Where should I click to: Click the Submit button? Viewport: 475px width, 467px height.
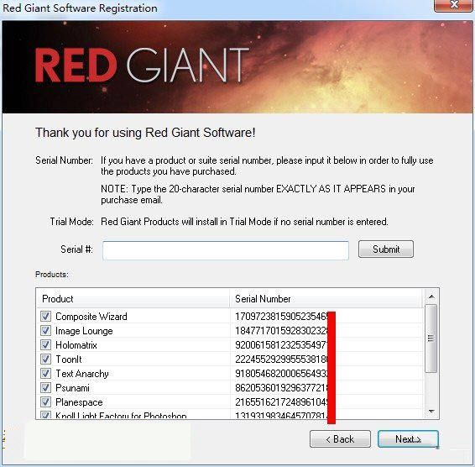point(386,249)
